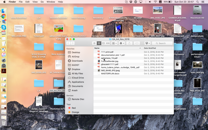Image resolution: width=208 pixels, height=130 pixels.
Task: Open the Finder menu in menu bar
Action: pos(12,2)
